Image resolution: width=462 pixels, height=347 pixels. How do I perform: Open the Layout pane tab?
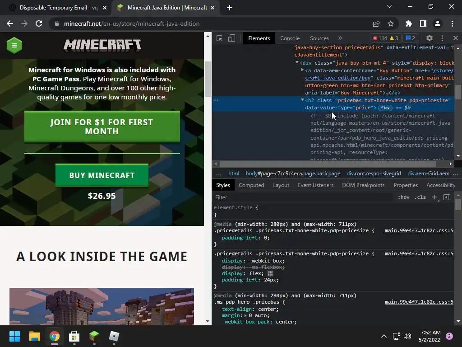coord(281,185)
